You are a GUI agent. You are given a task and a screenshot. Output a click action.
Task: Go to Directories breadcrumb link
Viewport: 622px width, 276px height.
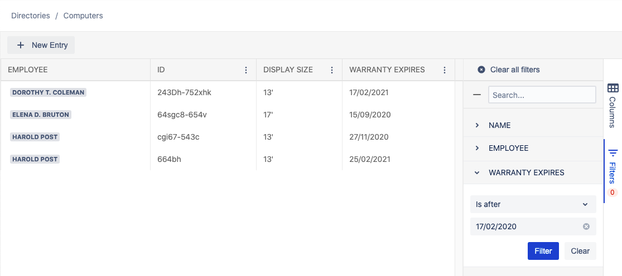tap(31, 16)
